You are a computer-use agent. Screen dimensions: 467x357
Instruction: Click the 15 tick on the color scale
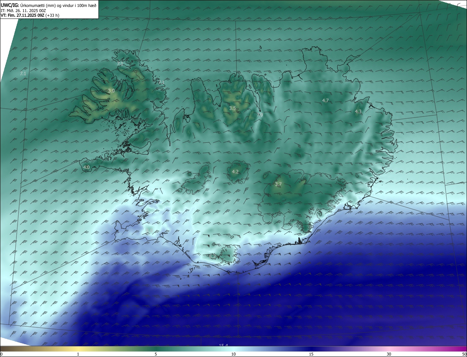tap(311, 354)
